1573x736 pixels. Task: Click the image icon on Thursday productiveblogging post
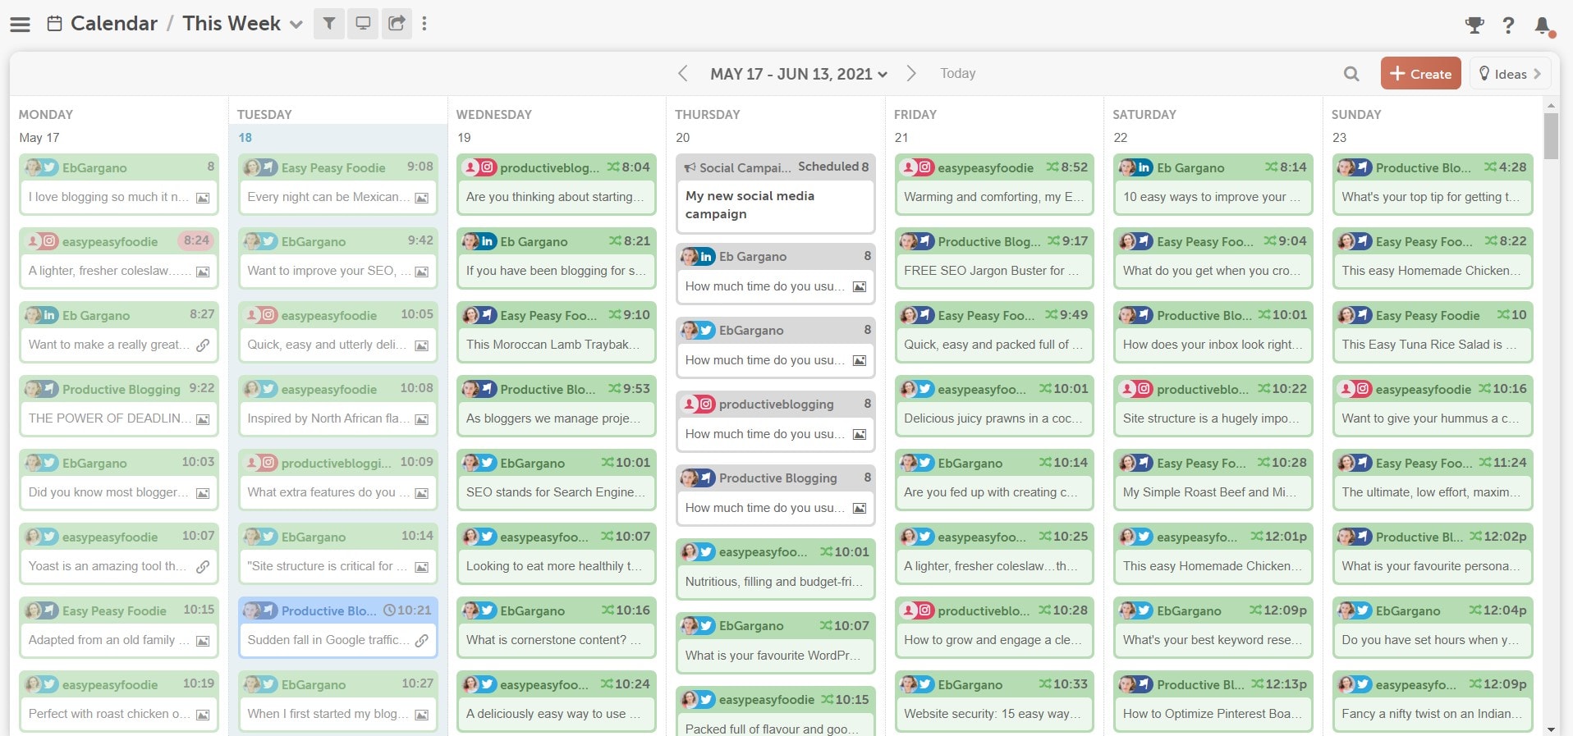pos(860,434)
